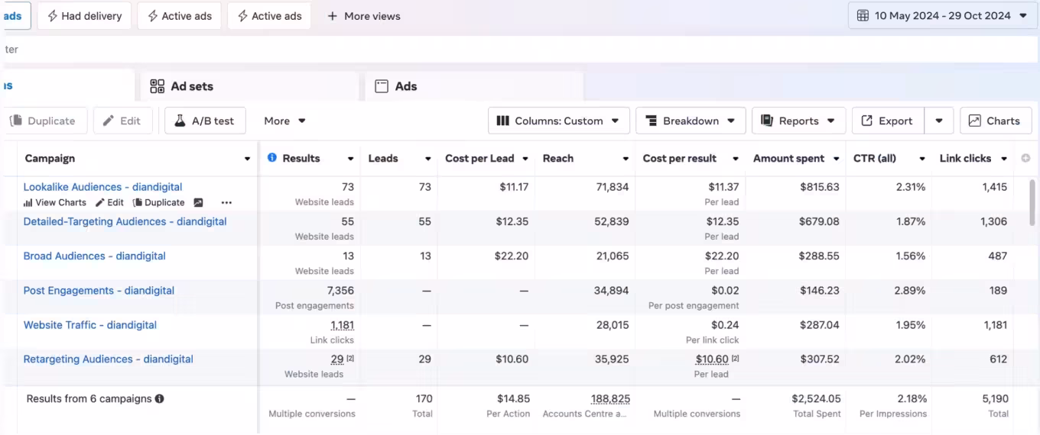Click the A/B test button
Image resolution: width=1040 pixels, height=435 pixels.
click(x=205, y=121)
